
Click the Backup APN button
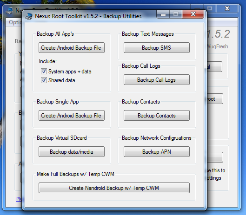(x=157, y=152)
